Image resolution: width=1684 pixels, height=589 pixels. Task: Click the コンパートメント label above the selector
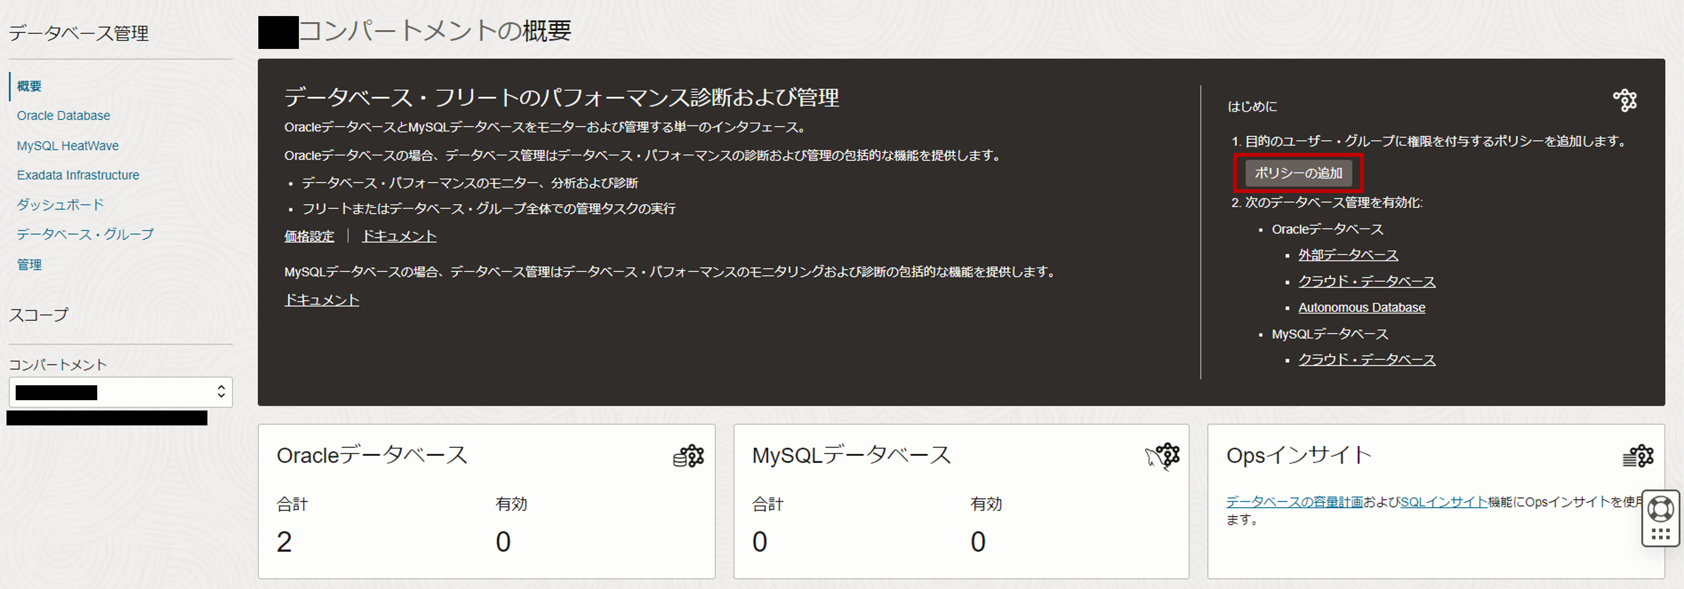point(57,364)
